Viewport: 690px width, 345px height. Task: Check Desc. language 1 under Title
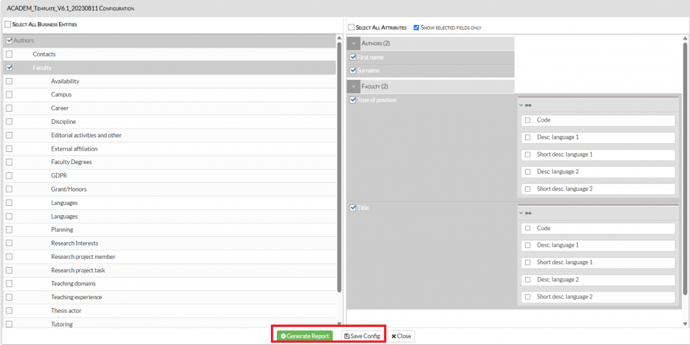pos(528,245)
